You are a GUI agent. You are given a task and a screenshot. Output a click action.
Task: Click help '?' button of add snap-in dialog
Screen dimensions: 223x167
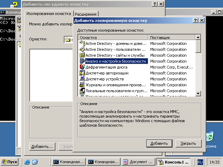pos(195,21)
